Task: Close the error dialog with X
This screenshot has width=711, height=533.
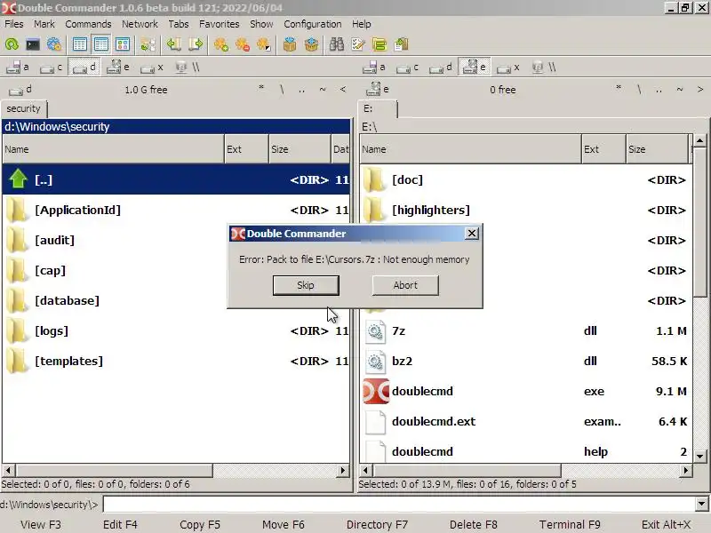Action: pos(472,234)
